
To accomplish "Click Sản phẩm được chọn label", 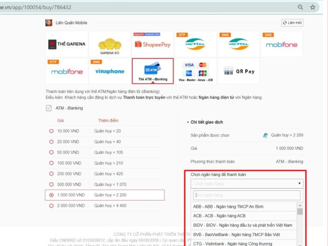I will 210,135.
